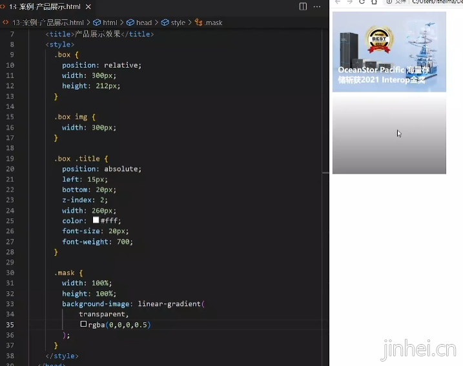The width and height of the screenshot is (463, 366).
Task: Click the editor minimap scrollbar marker
Action: [x=325, y=172]
